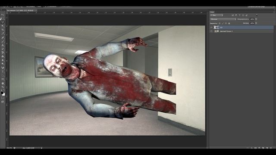Select the Pen tool
This screenshot has width=276, height=155.
pos(3,68)
